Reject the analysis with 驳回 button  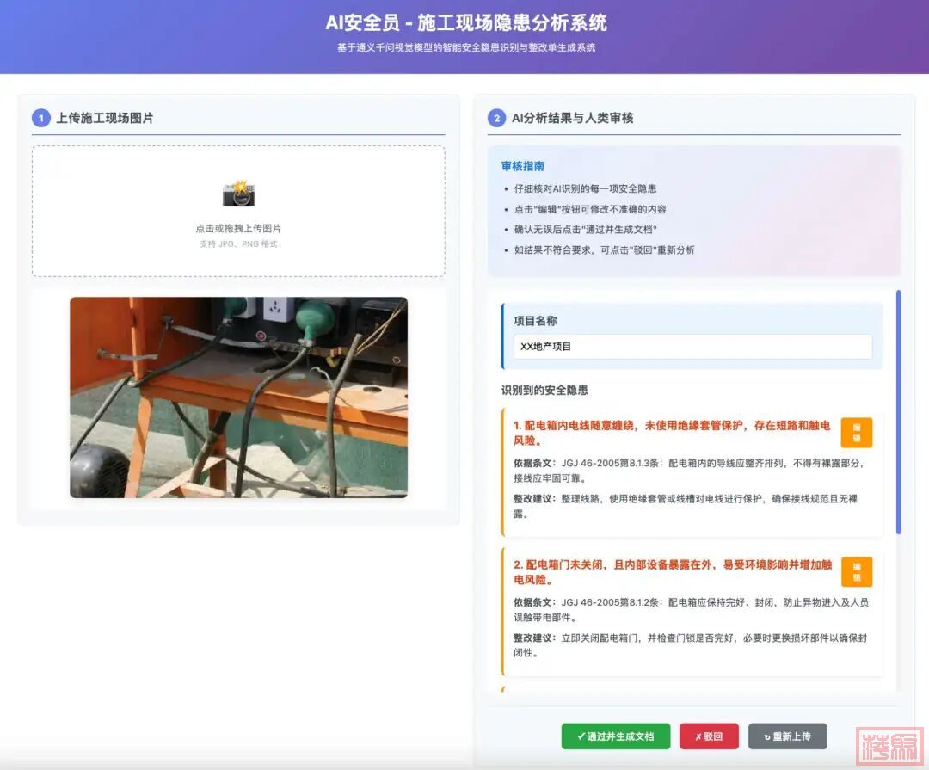[x=709, y=736]
